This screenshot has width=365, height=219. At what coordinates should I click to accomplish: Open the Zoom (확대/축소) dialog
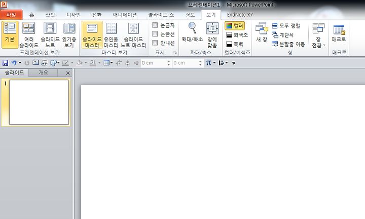(x=192, y=32)
